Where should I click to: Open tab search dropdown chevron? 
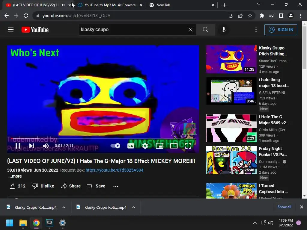coord(259,4)
